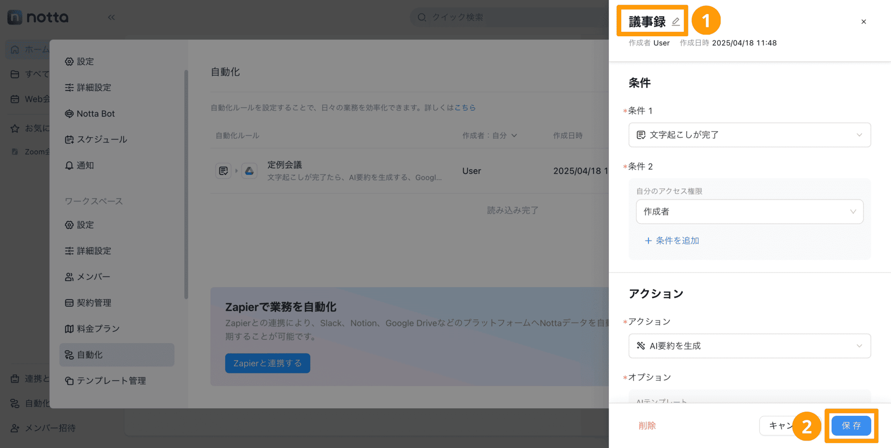This screenshot has height=448, width=891.
Task: Open 料金プラン settings
Action: tap(117, 329)
